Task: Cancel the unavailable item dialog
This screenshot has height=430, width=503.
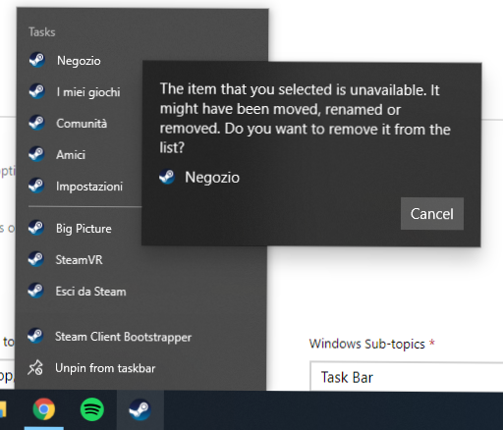Action: click(x=432, y=214)
